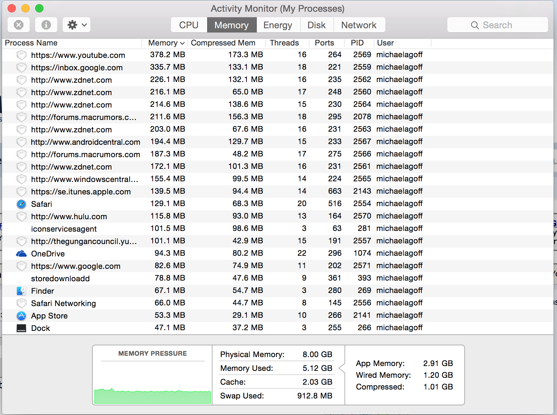Select the Dock process name
The height and width of the screenshot is (415, 557).
coord(40,328)
